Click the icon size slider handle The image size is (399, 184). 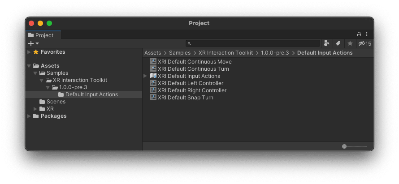point(344,146)
